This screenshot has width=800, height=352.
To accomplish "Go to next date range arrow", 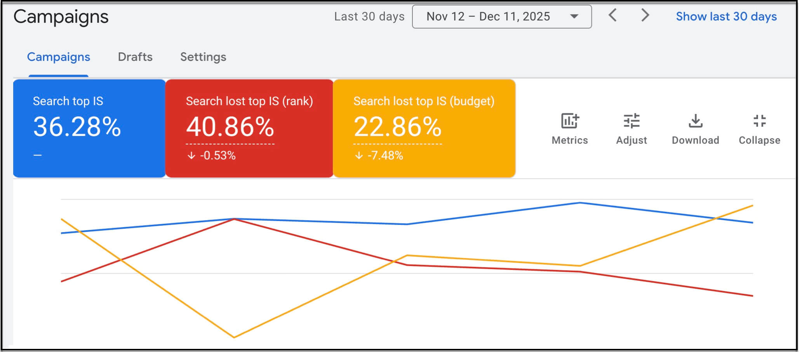I will (x=645, y=16).
